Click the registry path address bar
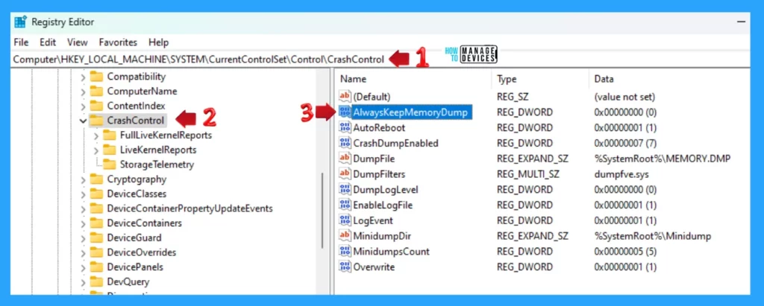Image resolution: width=764 pixels, height=306 pixels. [x=380, y=60]
